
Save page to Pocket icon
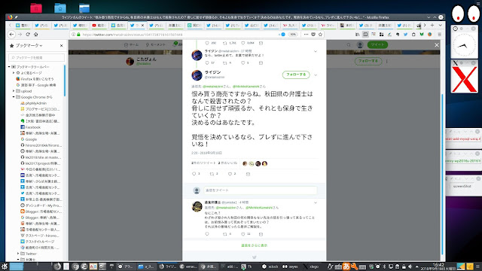coord(313,35)
